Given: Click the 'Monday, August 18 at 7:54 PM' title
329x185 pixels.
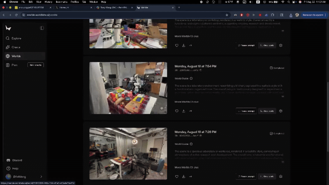Looking at the screenshot, I should click(x=195, y=66).
